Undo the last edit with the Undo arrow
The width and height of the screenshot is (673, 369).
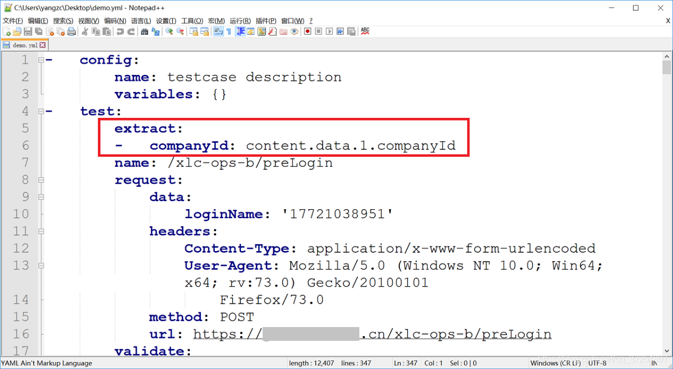[x=120, y=32]
